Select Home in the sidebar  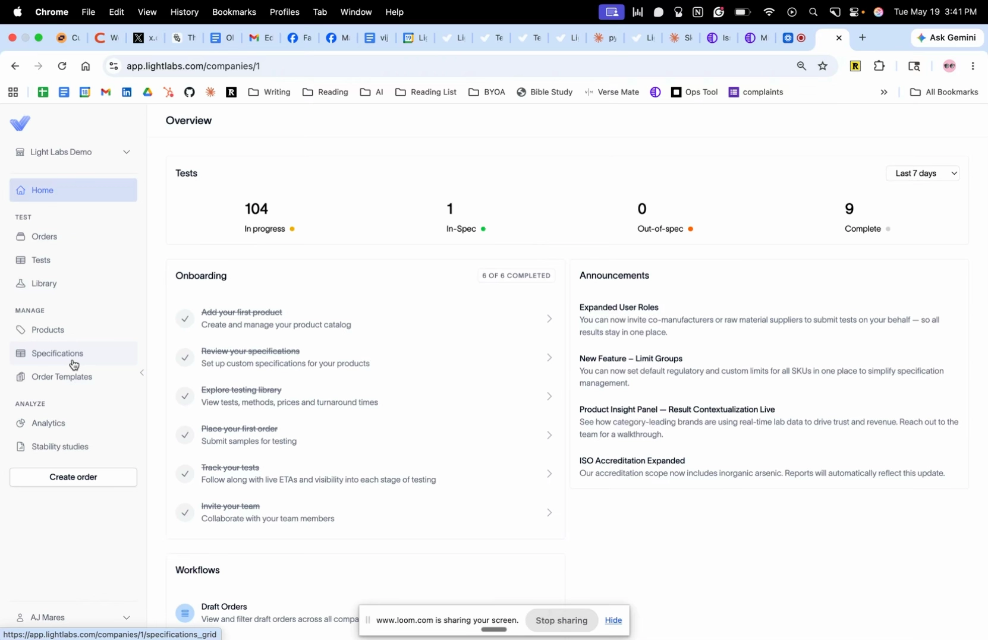[73, 190]
